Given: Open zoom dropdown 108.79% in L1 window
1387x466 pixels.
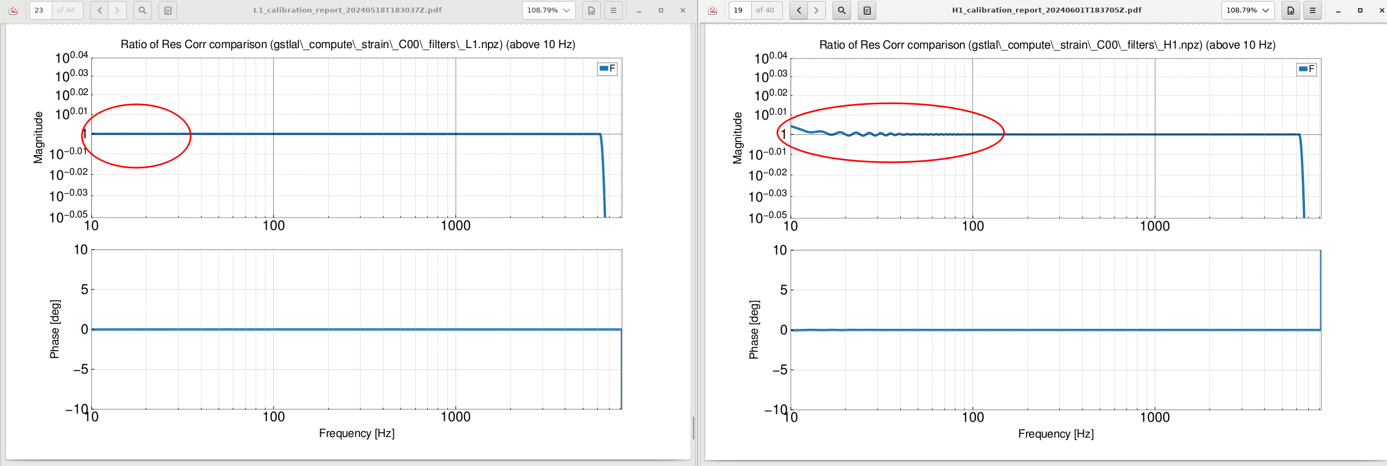Looking at the screenshot, I should click(x=548, y=10).
